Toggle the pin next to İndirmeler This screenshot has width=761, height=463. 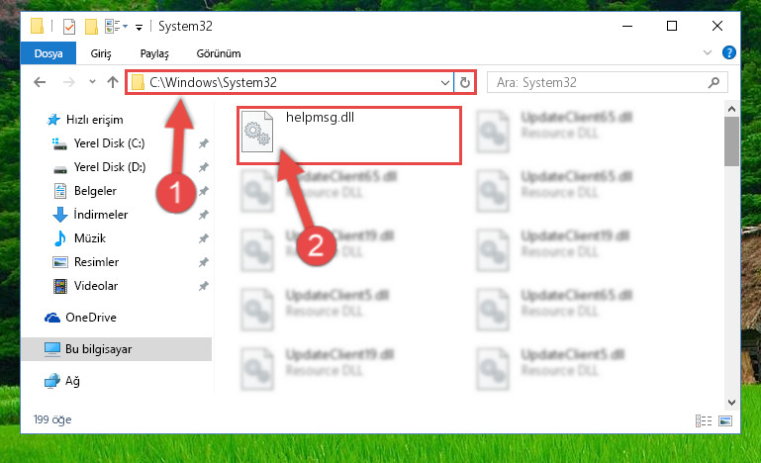click(x=203, y=215)
